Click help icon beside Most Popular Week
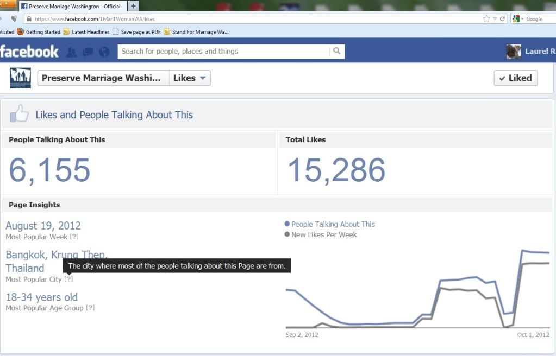The image size is (556, 356). 74,237
